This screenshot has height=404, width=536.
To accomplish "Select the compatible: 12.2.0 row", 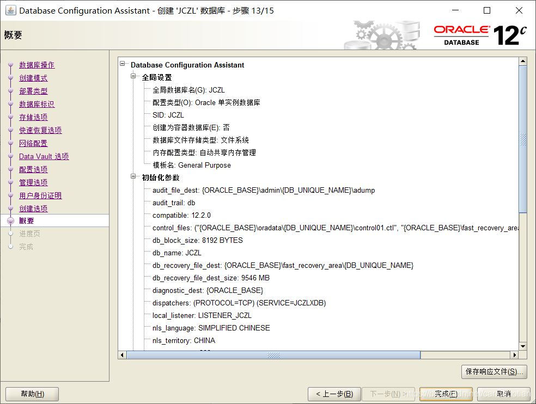I will click(181, 215).
